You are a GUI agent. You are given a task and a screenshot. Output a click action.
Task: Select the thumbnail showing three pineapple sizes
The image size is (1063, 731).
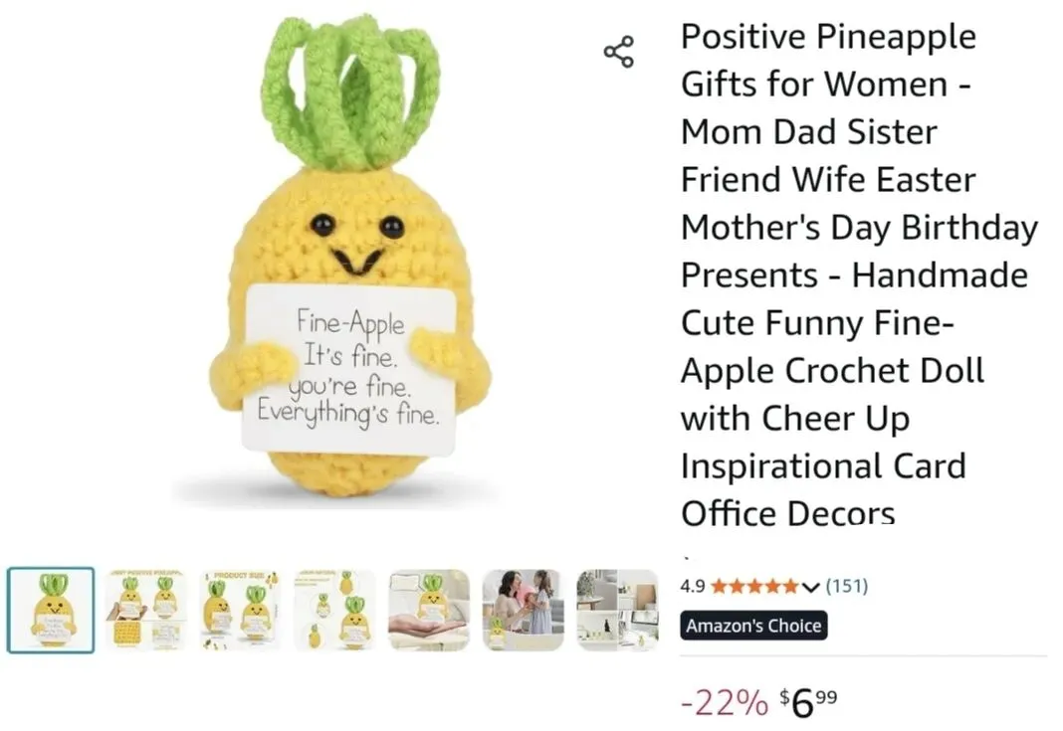334,611
